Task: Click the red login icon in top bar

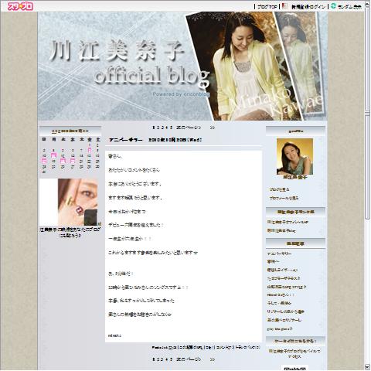Action: 284,6
